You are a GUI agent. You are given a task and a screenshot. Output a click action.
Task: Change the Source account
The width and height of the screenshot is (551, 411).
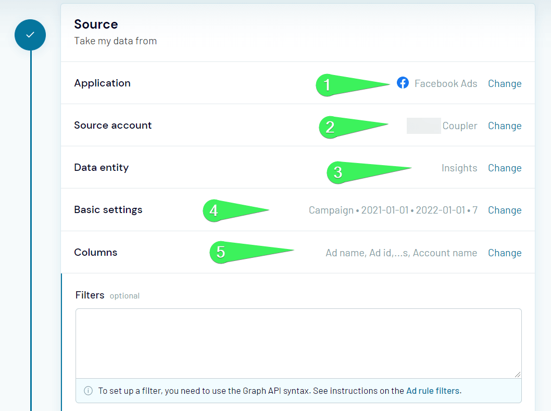pyautogui.click(x=505, y=126)
